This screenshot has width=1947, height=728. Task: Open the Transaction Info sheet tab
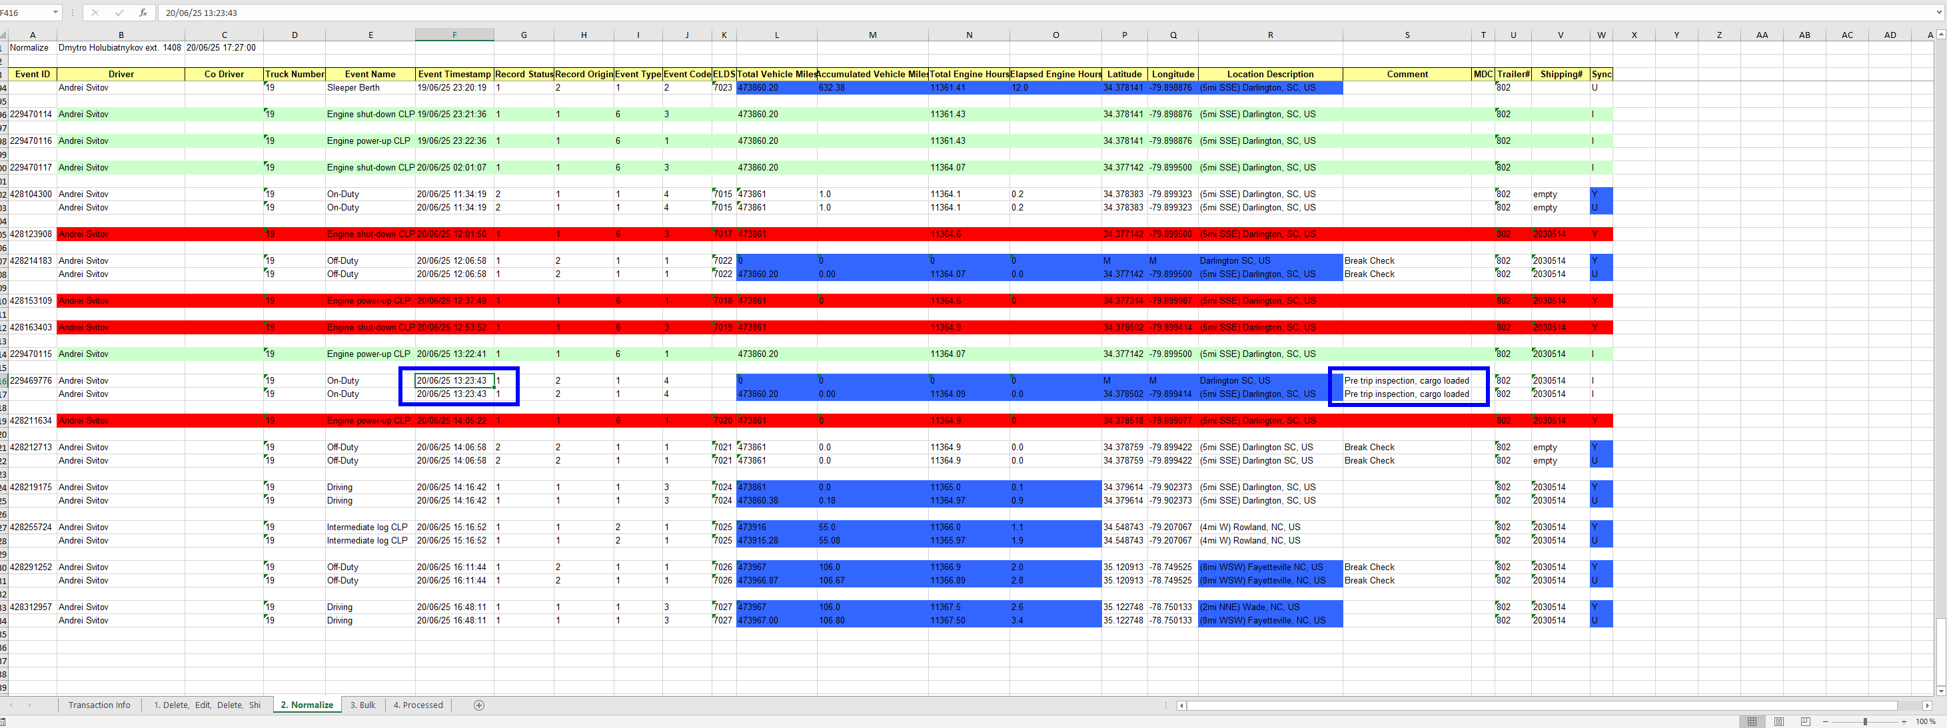pyautogui.click(x=99, y=705)
